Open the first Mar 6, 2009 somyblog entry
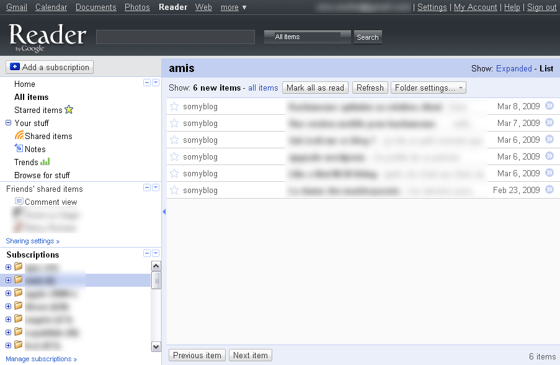The height and width of the screenshot is (365, 560). click(x=362, y=140)
